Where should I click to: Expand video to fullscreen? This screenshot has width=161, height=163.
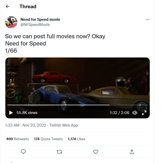[x=144, y=113]
